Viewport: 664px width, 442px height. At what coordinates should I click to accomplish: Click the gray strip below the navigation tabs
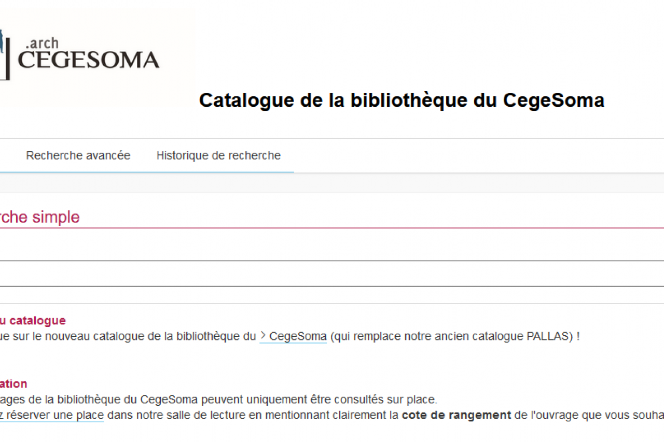click(332, 183)
